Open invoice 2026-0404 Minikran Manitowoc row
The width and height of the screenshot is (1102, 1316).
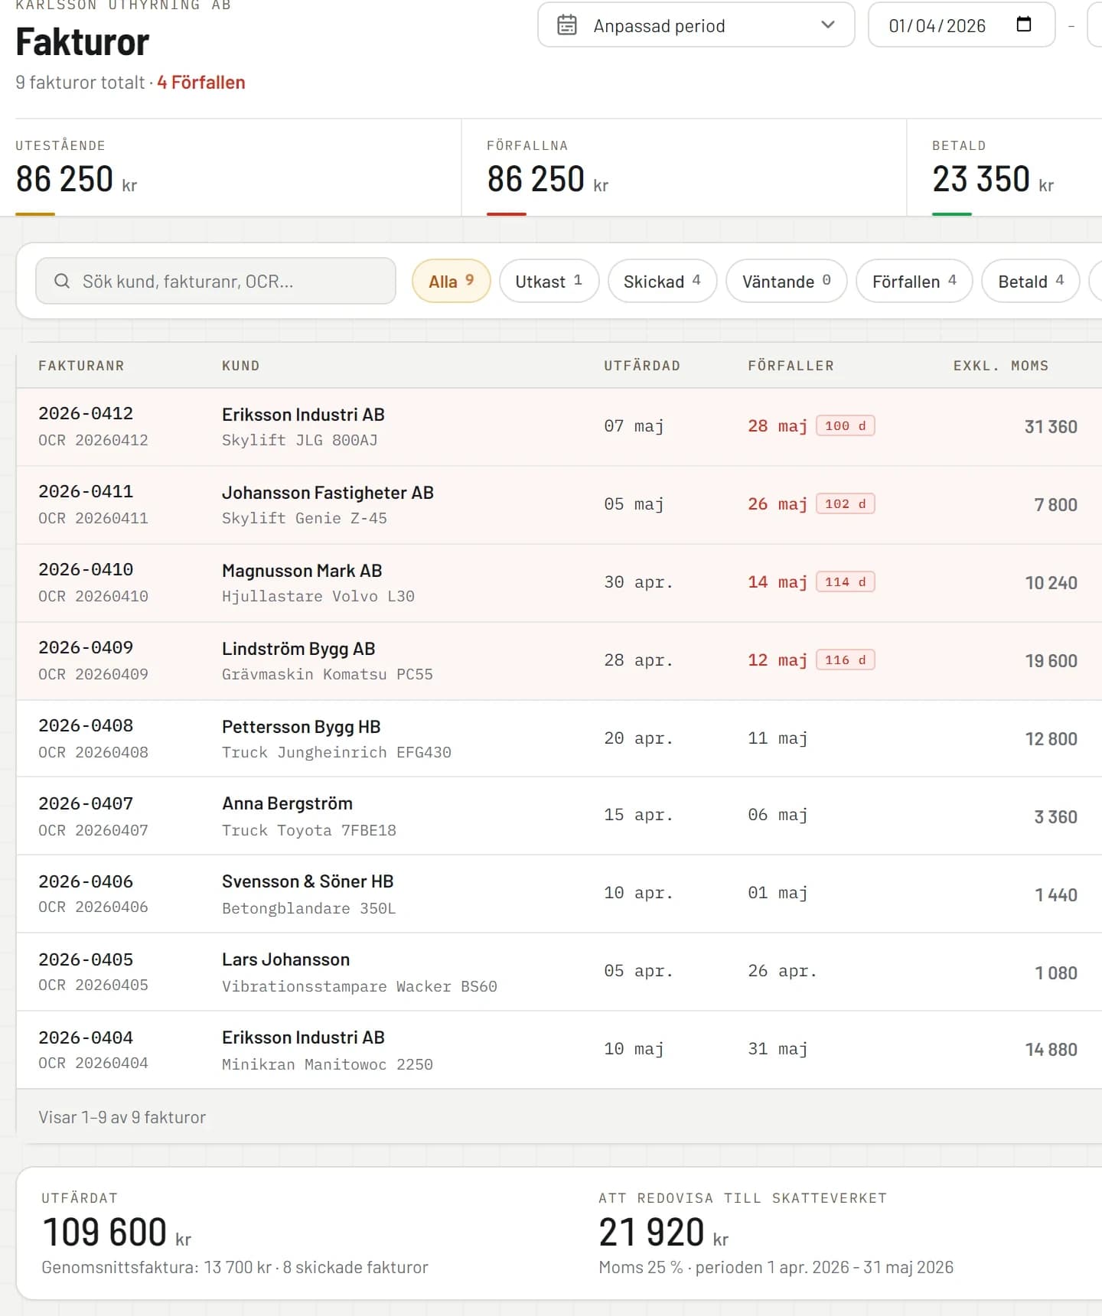click(559, 1050)
